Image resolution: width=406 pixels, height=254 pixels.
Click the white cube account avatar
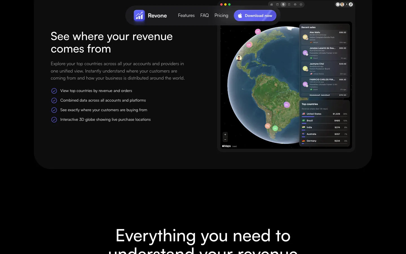pyautogui.click(x=338, y=5)
